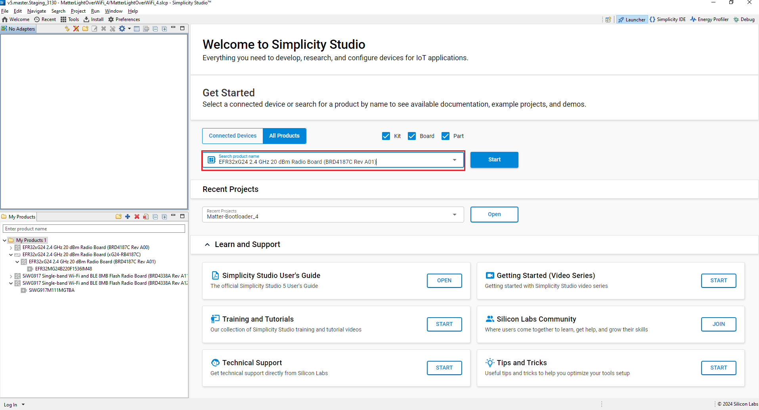
Task: Collapse BRD4187C Rev A01 tree node
Action: point(17,262)
